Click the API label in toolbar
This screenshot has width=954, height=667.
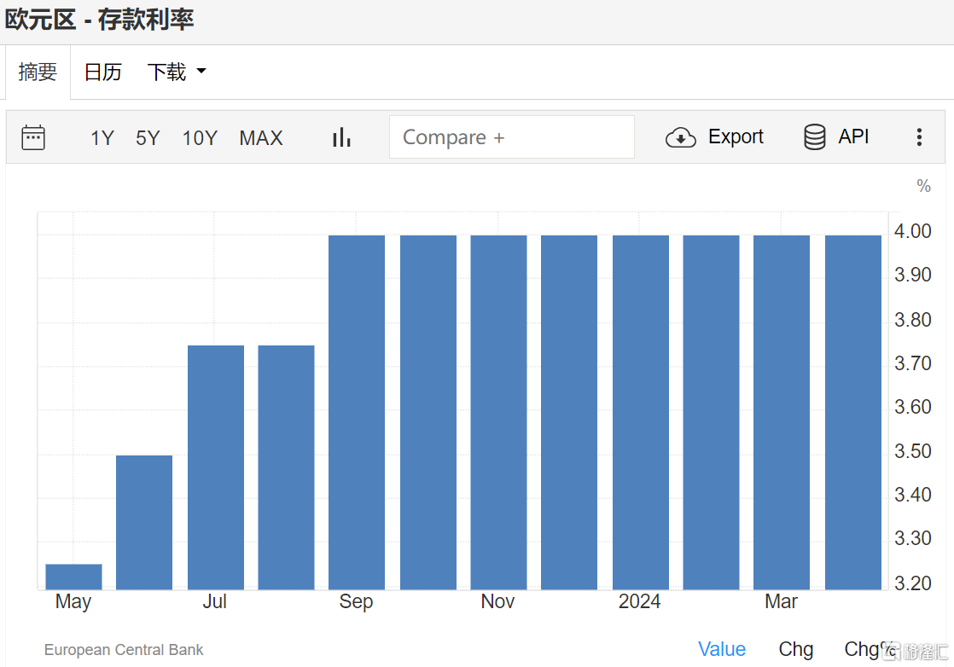[852, 136]
